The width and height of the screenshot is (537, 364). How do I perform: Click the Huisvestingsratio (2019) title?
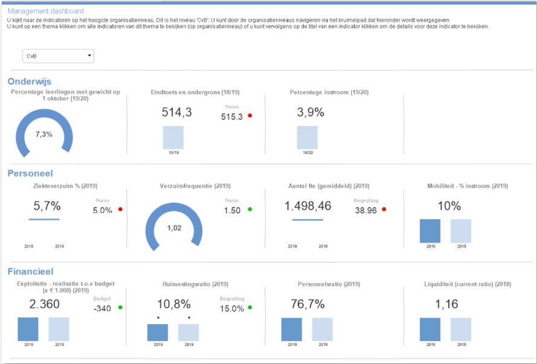coord(195,284)
